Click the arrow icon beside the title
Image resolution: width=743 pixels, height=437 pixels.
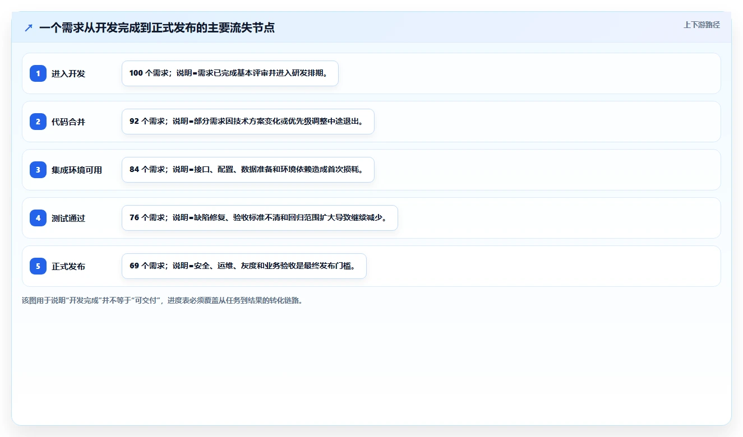tap(29, 27)
